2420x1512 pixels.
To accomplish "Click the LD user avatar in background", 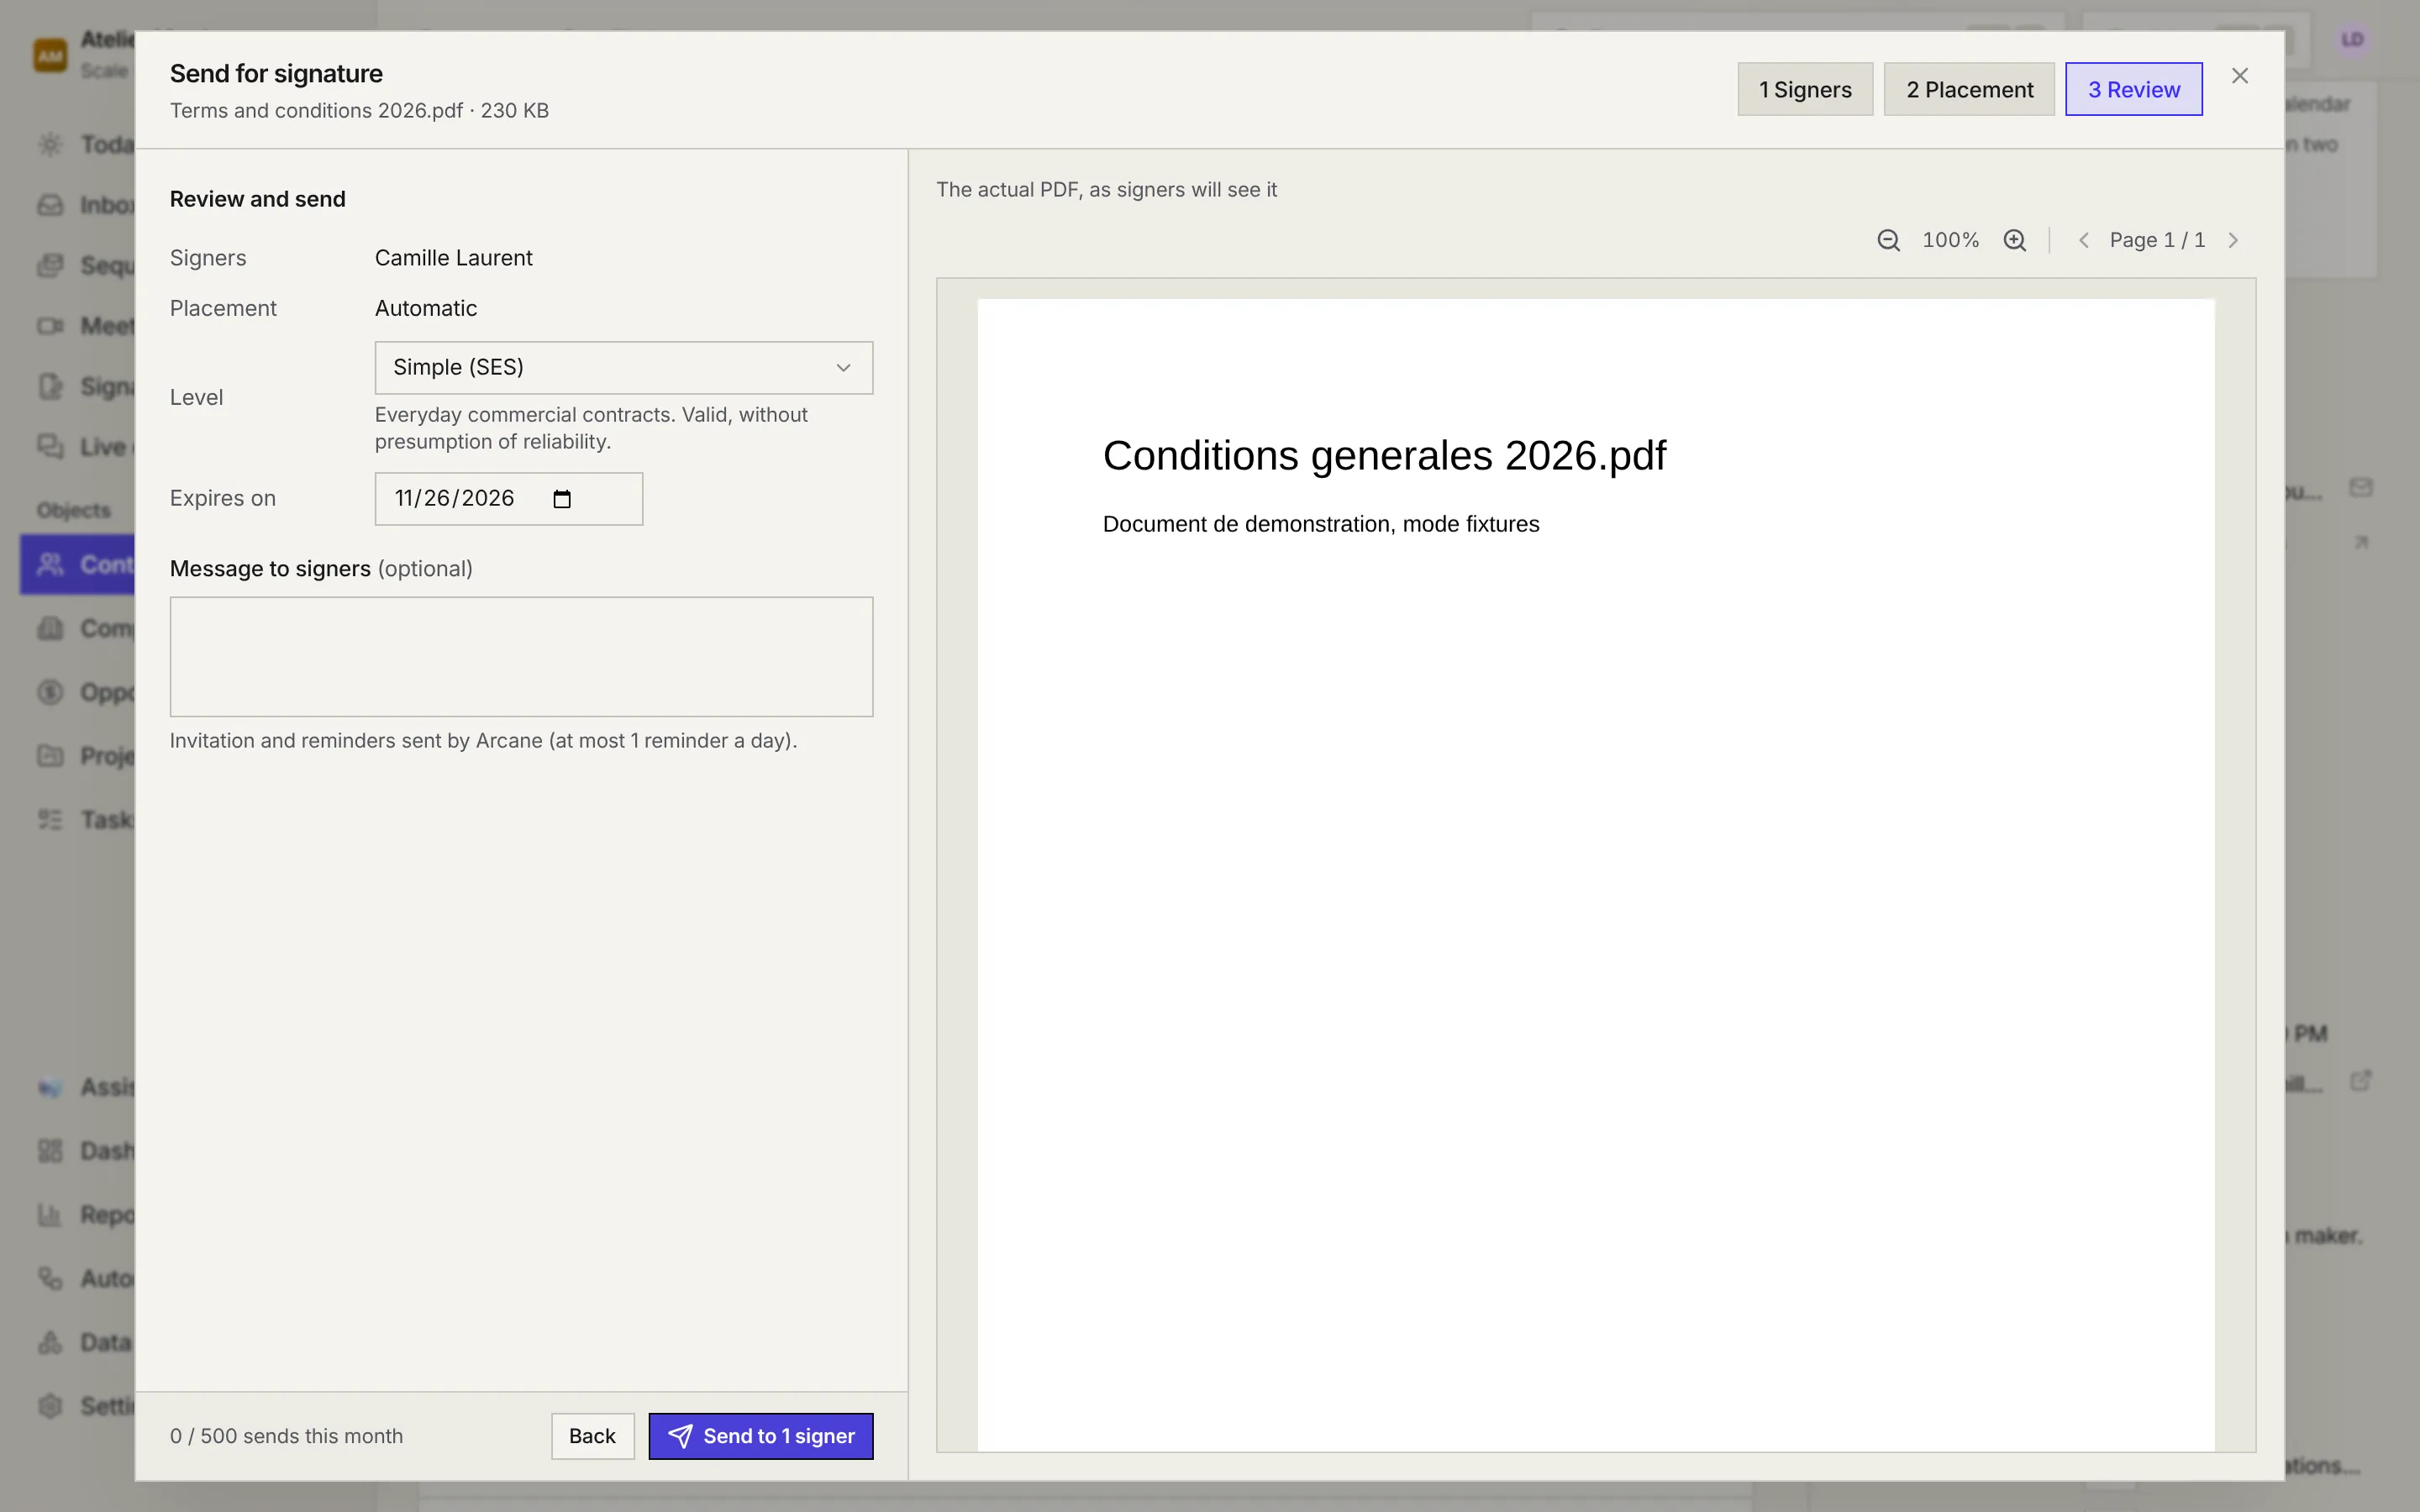I will point(2352,40).
